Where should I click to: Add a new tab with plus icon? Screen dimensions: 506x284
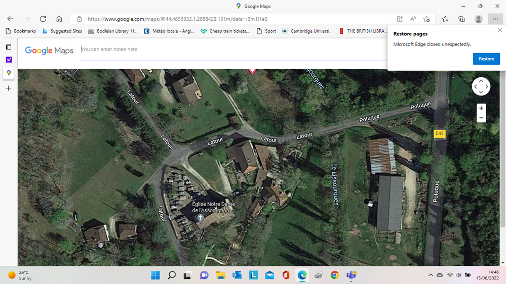point(9,88)
